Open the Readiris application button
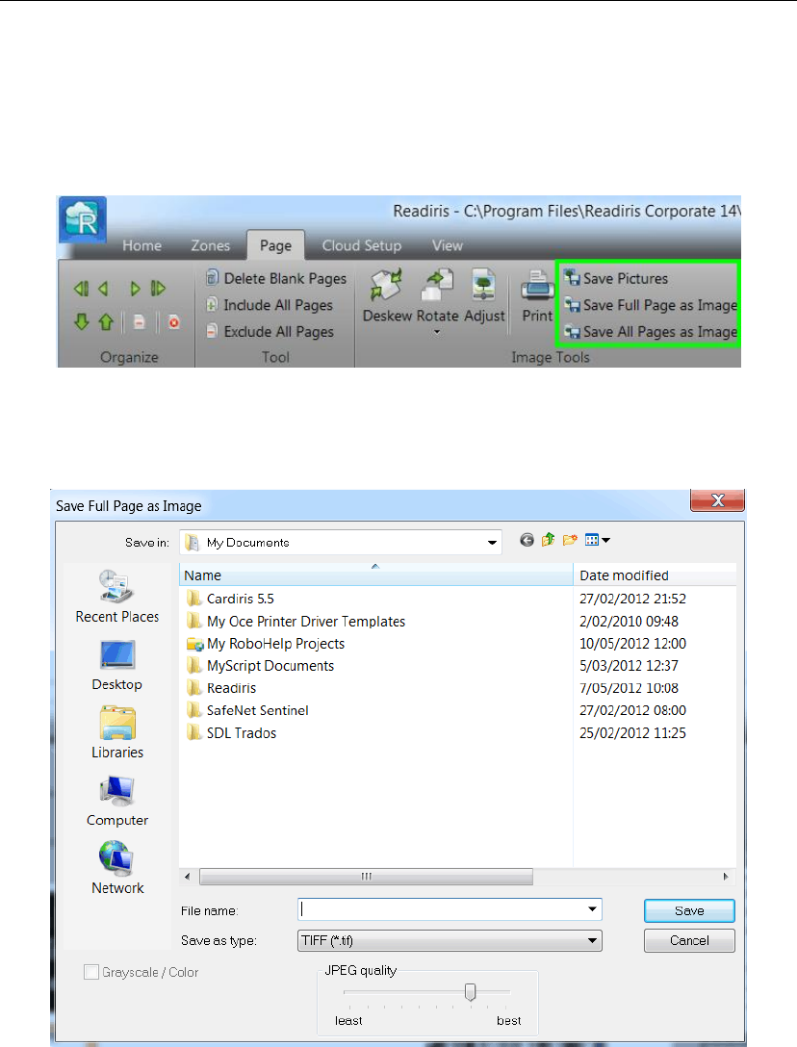This screenshot has height=1047, width=797. pos(82,219)
